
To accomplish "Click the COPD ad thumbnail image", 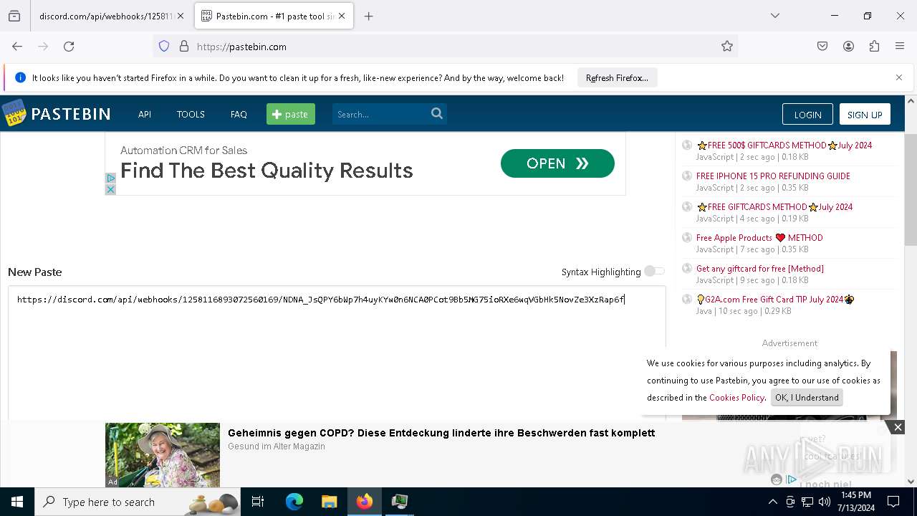I will pyautogui.click(x=163, y=455).
